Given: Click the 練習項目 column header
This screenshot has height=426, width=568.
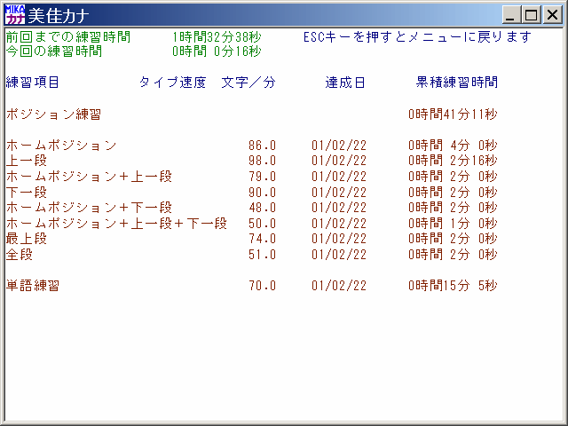Looking at the screenshot, I should (33, 83).
